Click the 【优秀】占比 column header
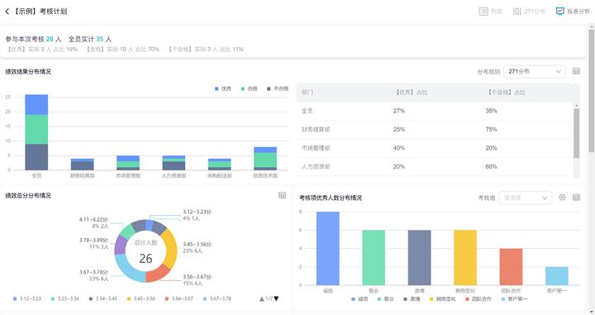The width and height of the screenshot is (595, 315). 411,93
